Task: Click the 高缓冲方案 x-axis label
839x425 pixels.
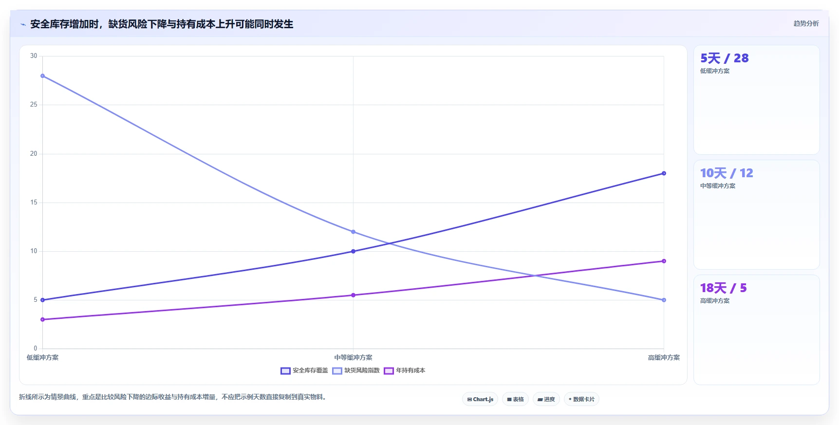Action: tap(664, 357)
